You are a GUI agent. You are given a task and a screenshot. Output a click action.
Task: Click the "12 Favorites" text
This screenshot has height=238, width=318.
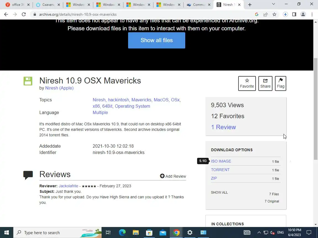227,116
